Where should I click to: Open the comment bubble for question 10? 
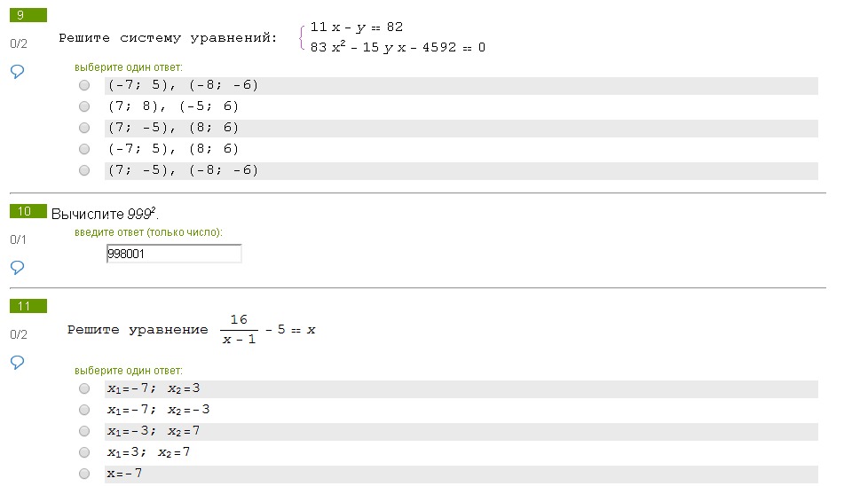point(17,266)
